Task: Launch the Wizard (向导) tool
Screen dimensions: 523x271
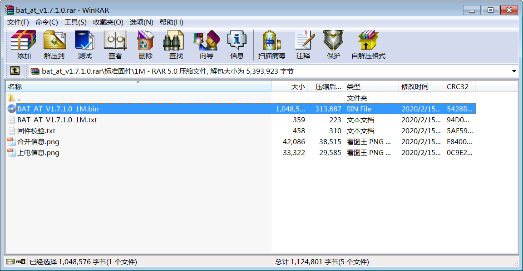Action: (207, 40)
